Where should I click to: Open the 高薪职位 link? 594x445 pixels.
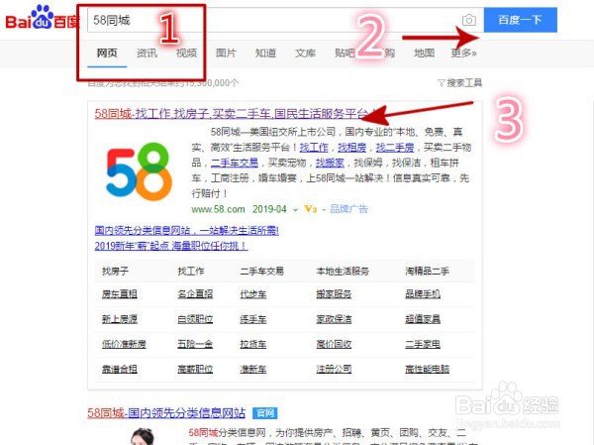tap(195, 369)
